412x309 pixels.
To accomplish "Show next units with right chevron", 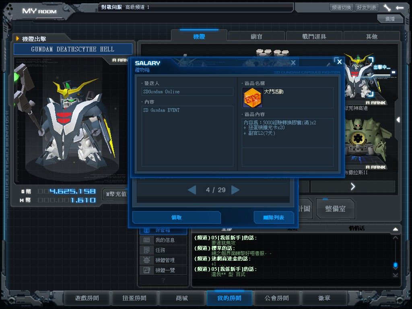I will [353, 187].
